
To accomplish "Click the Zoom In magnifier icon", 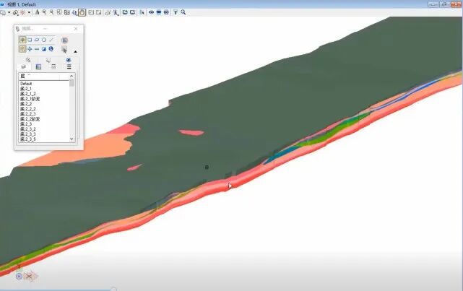I will click(x=43, y=12).
